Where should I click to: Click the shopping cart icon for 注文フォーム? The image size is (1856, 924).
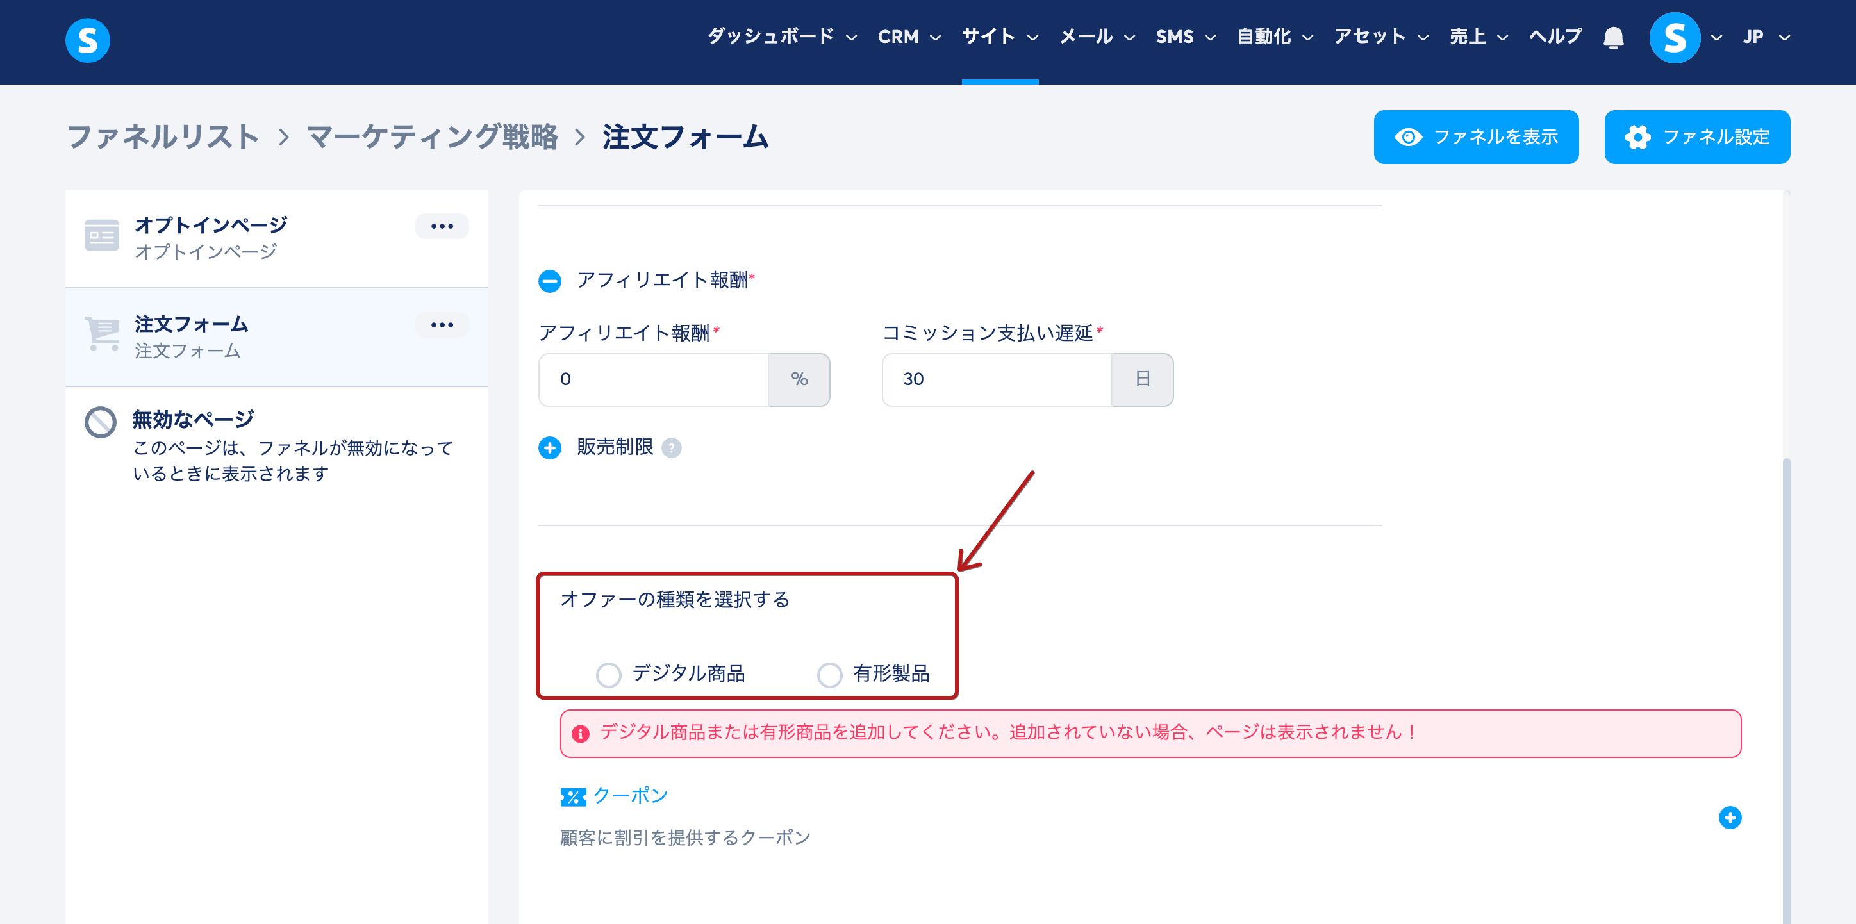tap(102, 333)
